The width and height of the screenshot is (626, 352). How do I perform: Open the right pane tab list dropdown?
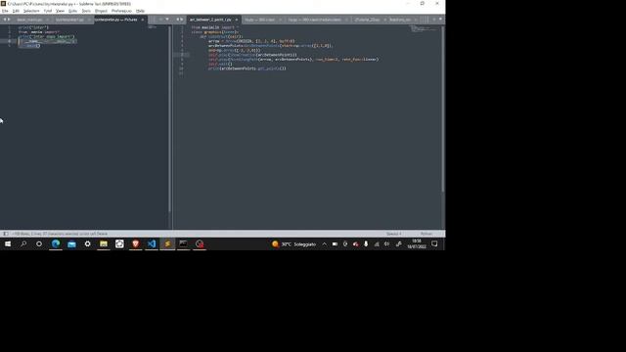440,20
